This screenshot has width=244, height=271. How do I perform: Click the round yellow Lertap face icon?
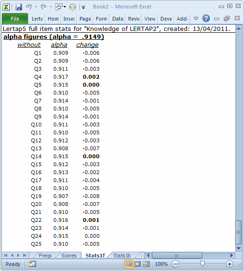(72, 7)
